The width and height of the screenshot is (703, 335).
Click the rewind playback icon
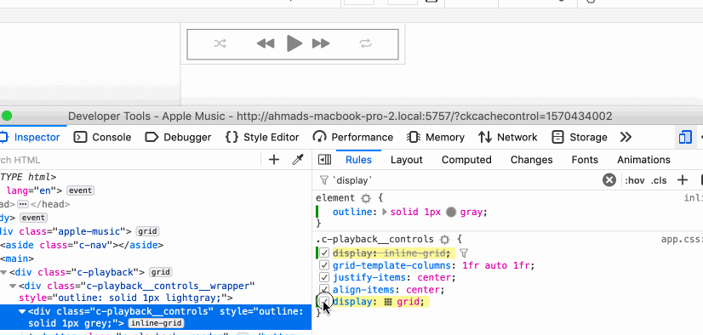click(266, 43)
